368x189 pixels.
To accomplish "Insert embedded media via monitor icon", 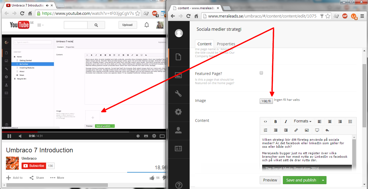I will [x=317, y=130].
